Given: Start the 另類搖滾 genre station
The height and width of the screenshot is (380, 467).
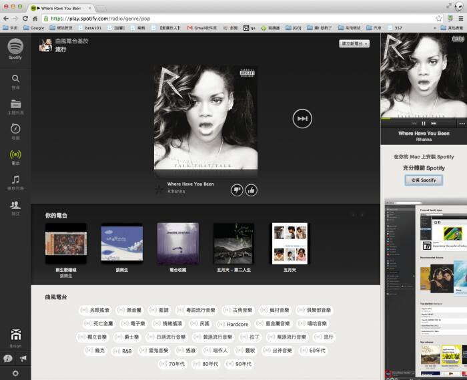Looking at the screenshot, I should (95, 310).
